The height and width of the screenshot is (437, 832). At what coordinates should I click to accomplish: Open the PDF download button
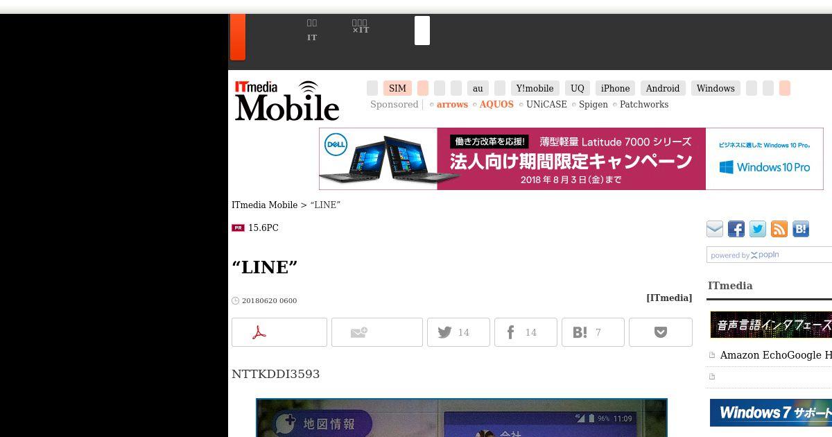pyautogui.click(x=279, y=332)
